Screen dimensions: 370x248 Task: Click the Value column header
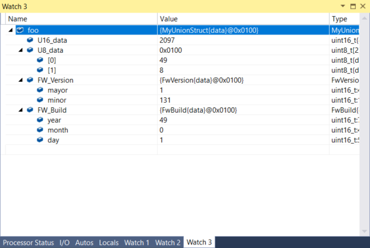(x=243, y=19)
